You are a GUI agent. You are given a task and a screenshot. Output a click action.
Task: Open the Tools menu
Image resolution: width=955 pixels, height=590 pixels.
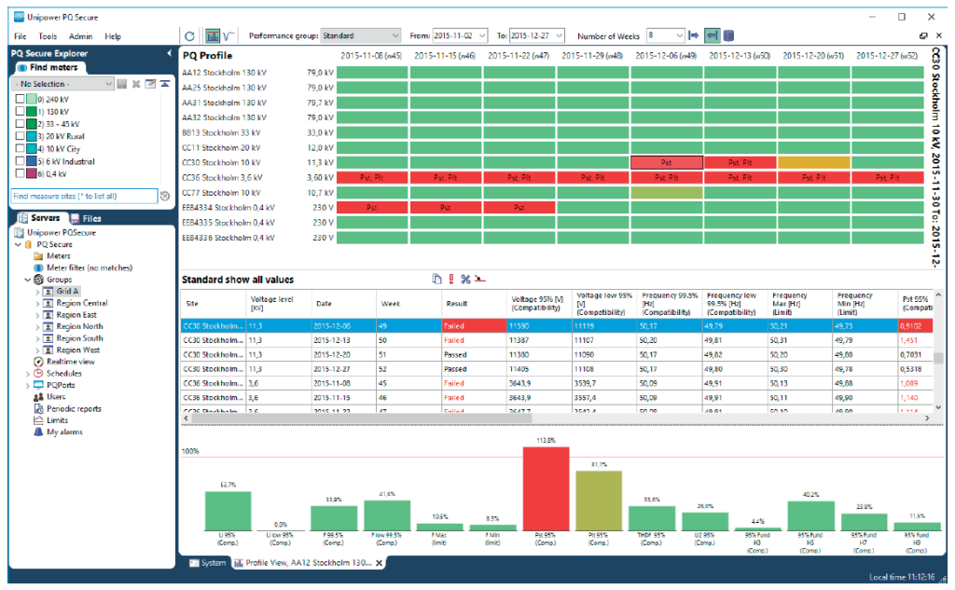48,36
